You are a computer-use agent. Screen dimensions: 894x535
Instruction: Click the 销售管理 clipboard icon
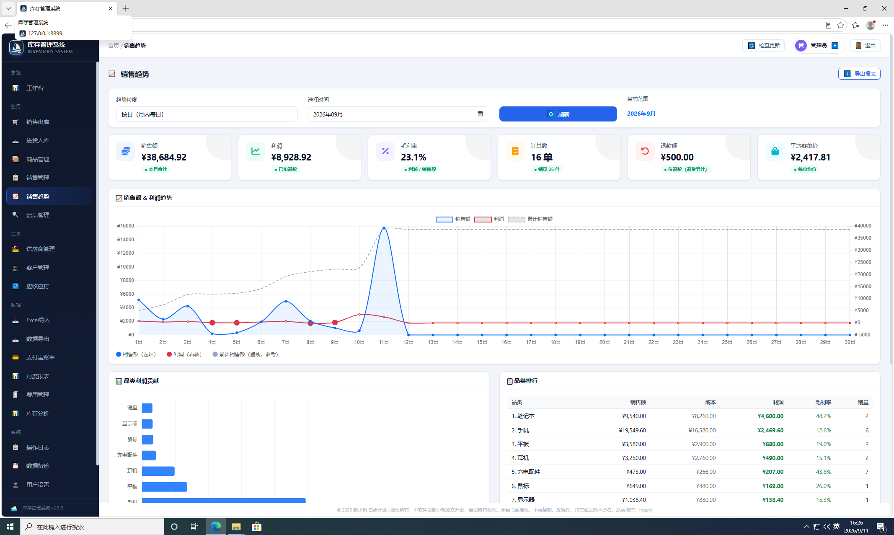click(x=16, y=178)
